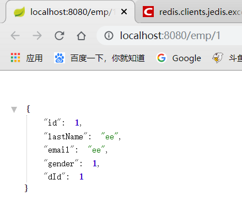Click the shark mascot bookmark icon
This screenshot has height=212, width=242.
pos(218,58)
